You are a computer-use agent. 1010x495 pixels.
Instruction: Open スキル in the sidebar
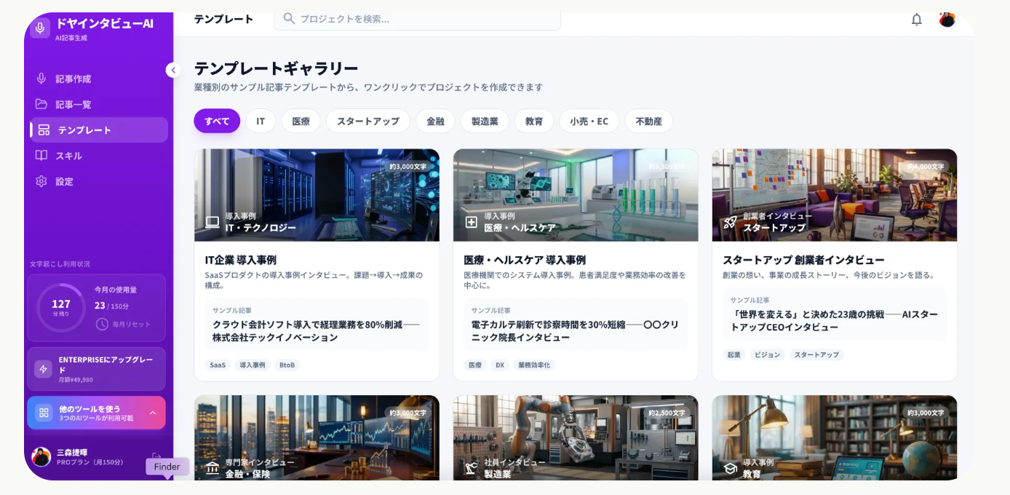click(x=99, y=156)
